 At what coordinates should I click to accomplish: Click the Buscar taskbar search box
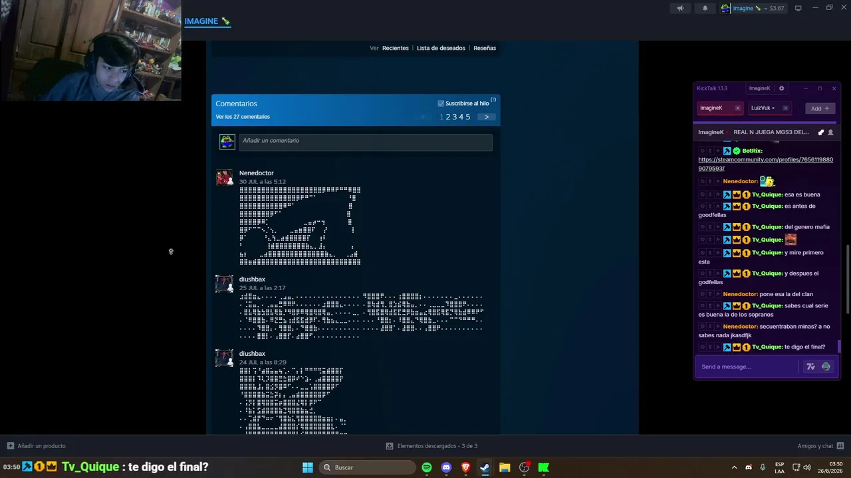pyautogui.click(x=367, y=467)
